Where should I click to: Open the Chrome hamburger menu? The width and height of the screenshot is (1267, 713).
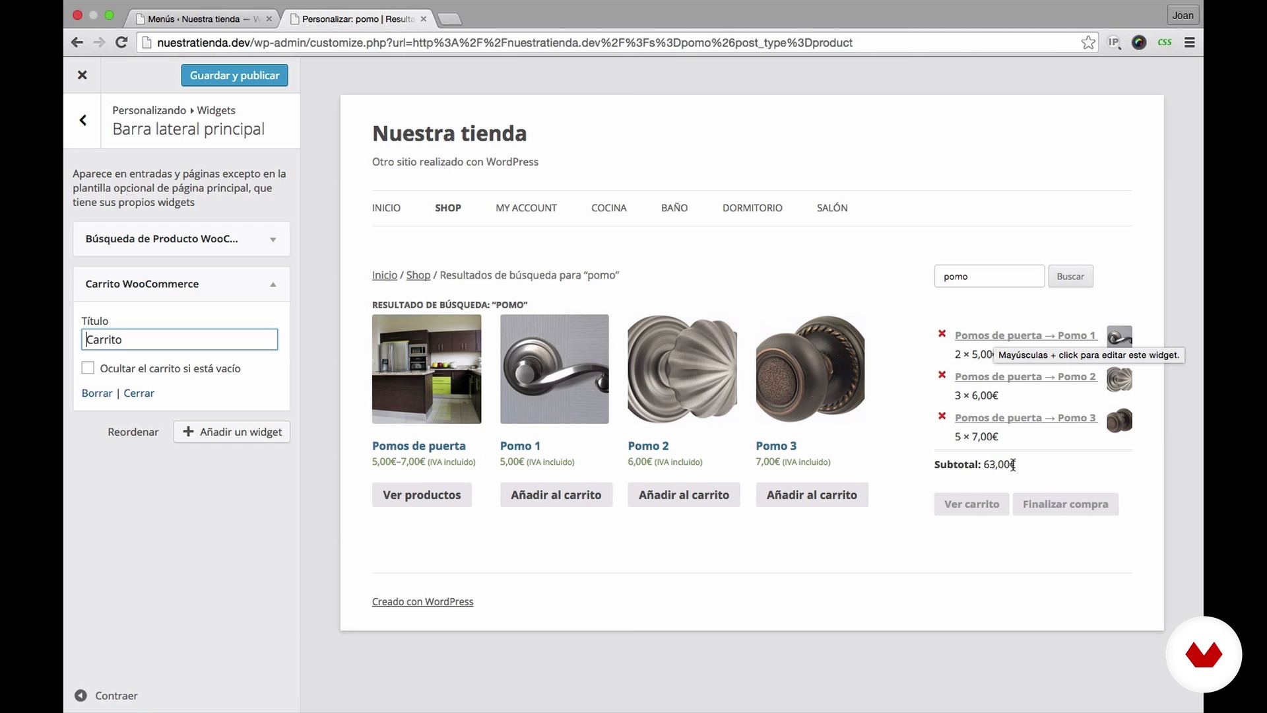[x=1190, y=42]
